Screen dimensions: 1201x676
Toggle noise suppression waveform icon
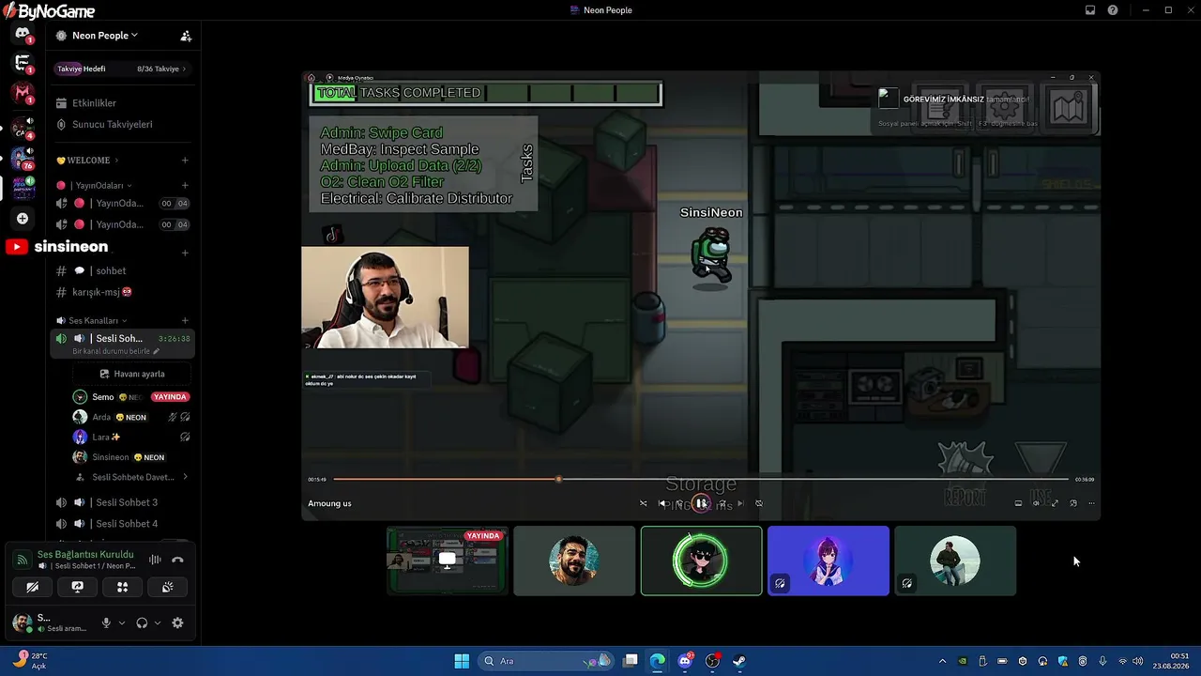point(155,560)
